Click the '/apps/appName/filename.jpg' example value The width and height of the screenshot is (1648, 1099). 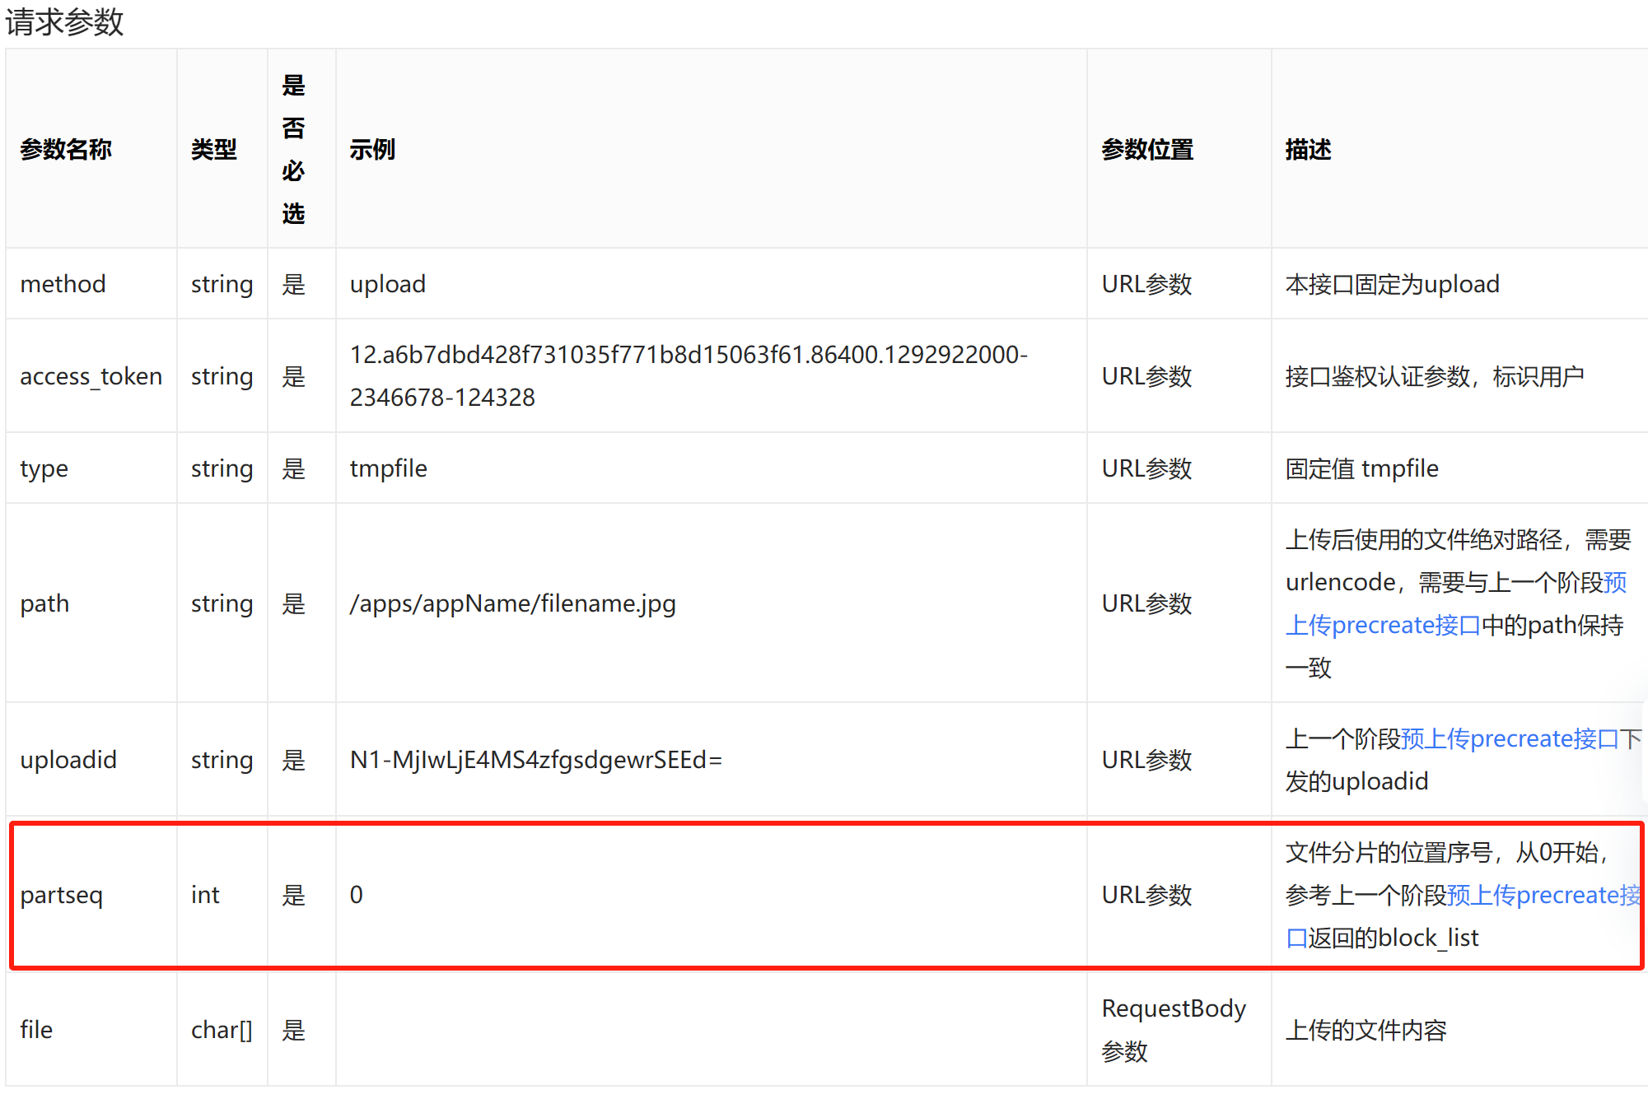(512, 603)
